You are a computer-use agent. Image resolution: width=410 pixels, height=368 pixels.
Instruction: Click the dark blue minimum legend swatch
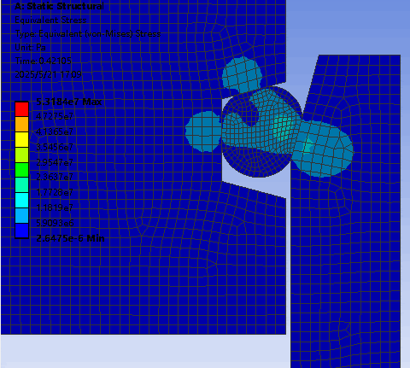pyautogui.click(x=21, y=231)
